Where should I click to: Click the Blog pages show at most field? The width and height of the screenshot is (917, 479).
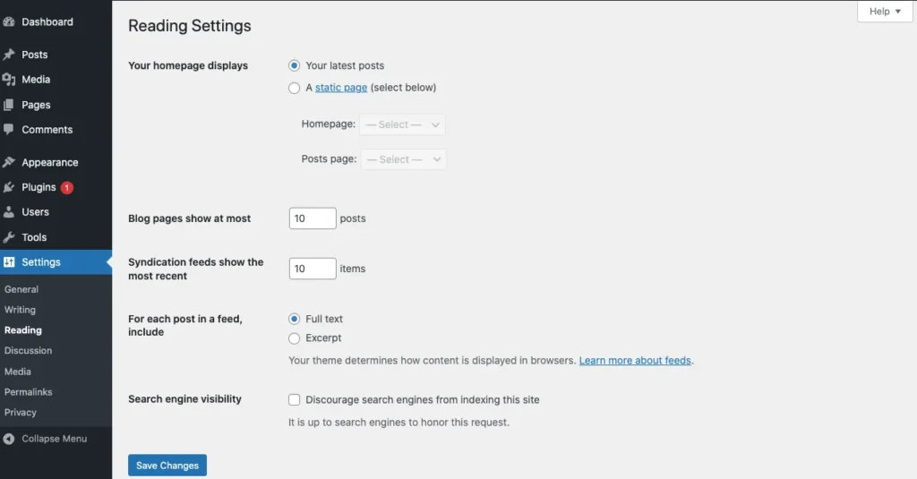click(x=313, y=218)
